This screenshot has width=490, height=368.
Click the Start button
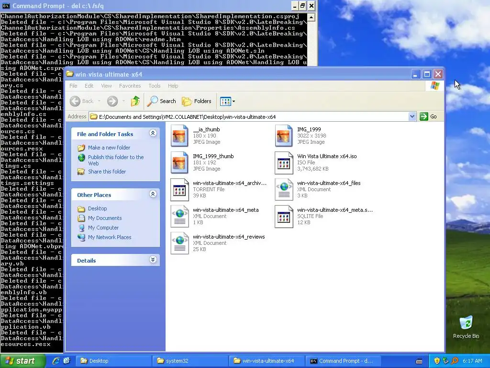click(22, 361)
